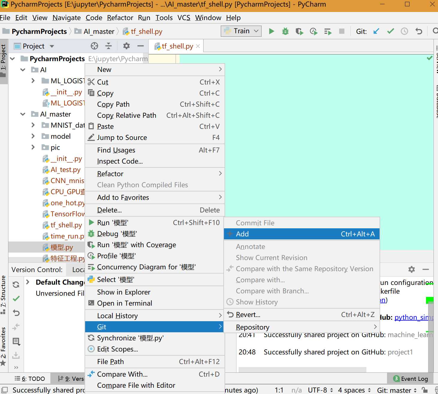The width and height of the screenshot is (438, 394).
Task: Start debugging with the bug icon
Action: 285,31
